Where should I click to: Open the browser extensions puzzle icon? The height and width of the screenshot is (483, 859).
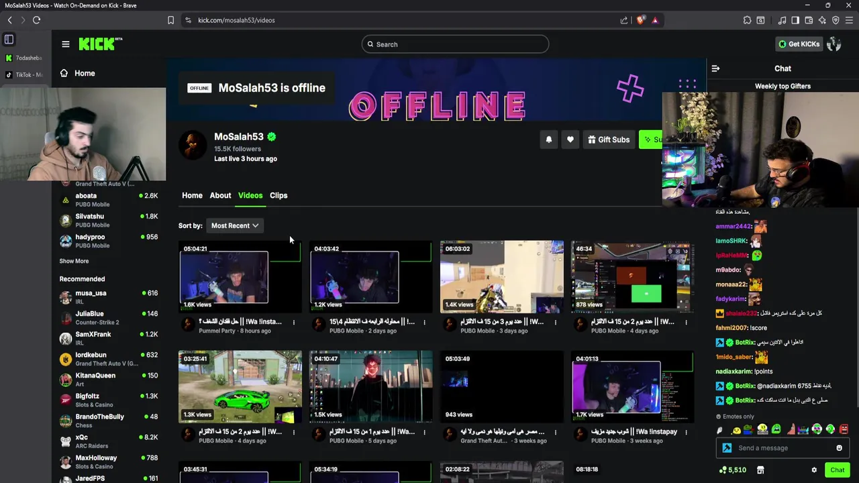747,20
